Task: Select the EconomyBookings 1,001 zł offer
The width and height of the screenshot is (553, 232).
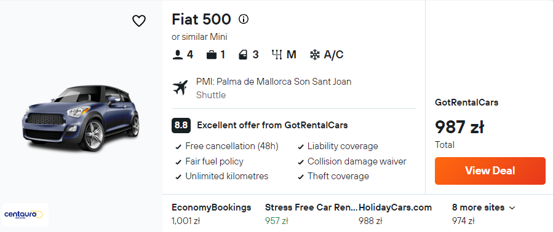Action: pyautogui.click(x=211, y=214)
